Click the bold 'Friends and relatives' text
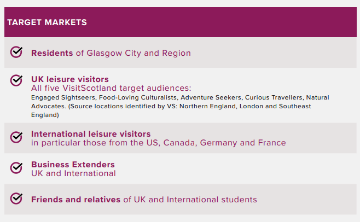 pos(76,200)
